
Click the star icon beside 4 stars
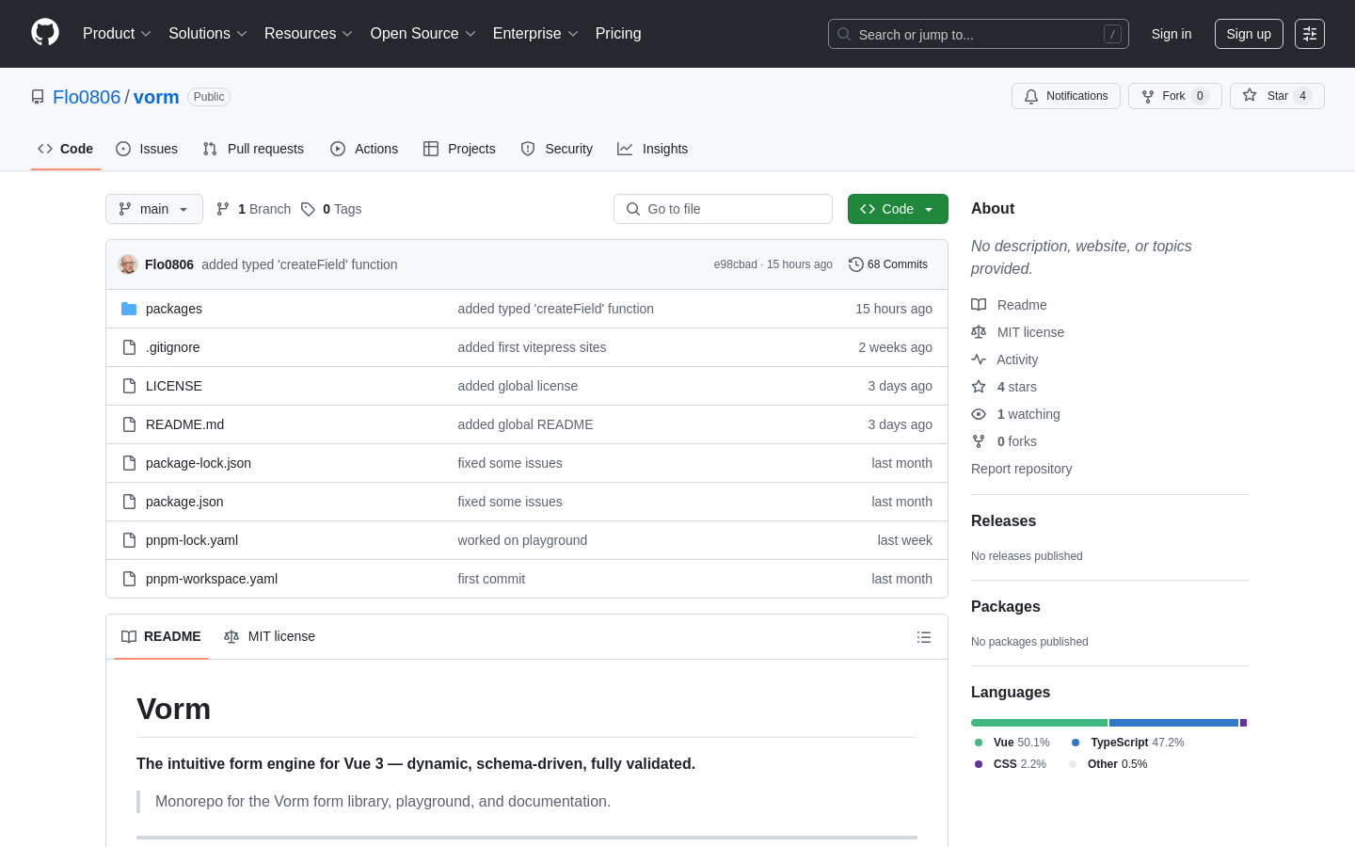point(979,387)
